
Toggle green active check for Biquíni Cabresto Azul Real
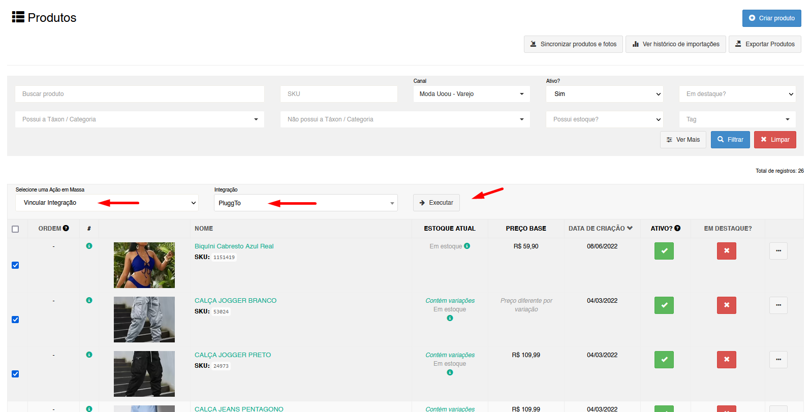click(664, 251)
